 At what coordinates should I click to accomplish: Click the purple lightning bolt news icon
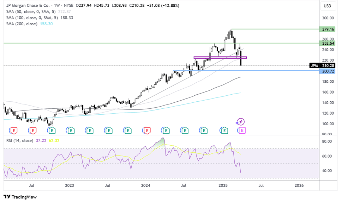point(240,122)
